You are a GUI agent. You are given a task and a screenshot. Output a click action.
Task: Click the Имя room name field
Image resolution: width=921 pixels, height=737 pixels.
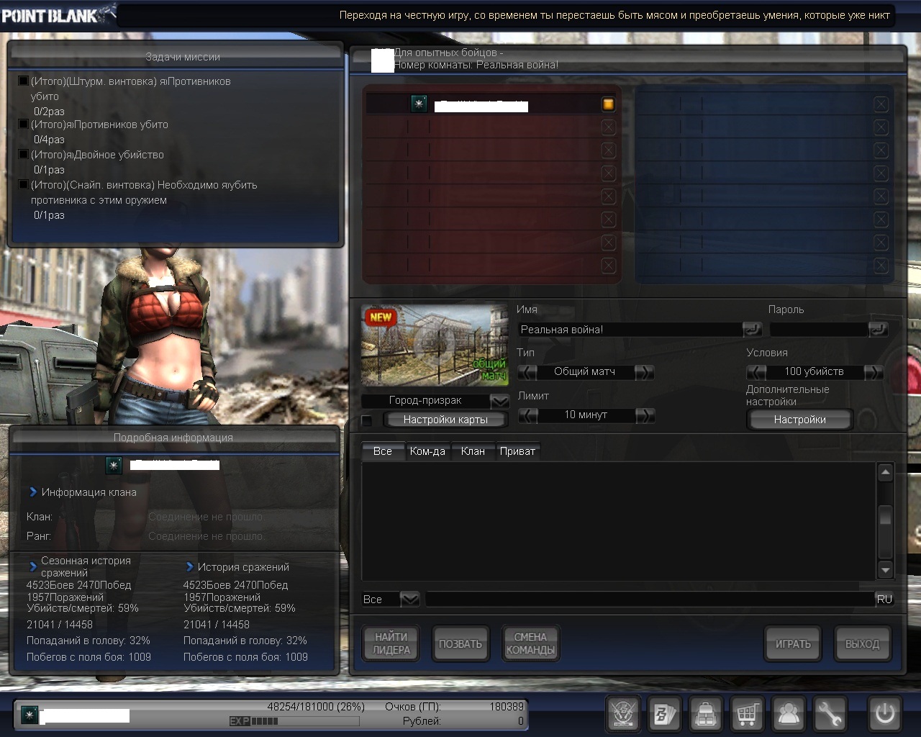(630, 329)
